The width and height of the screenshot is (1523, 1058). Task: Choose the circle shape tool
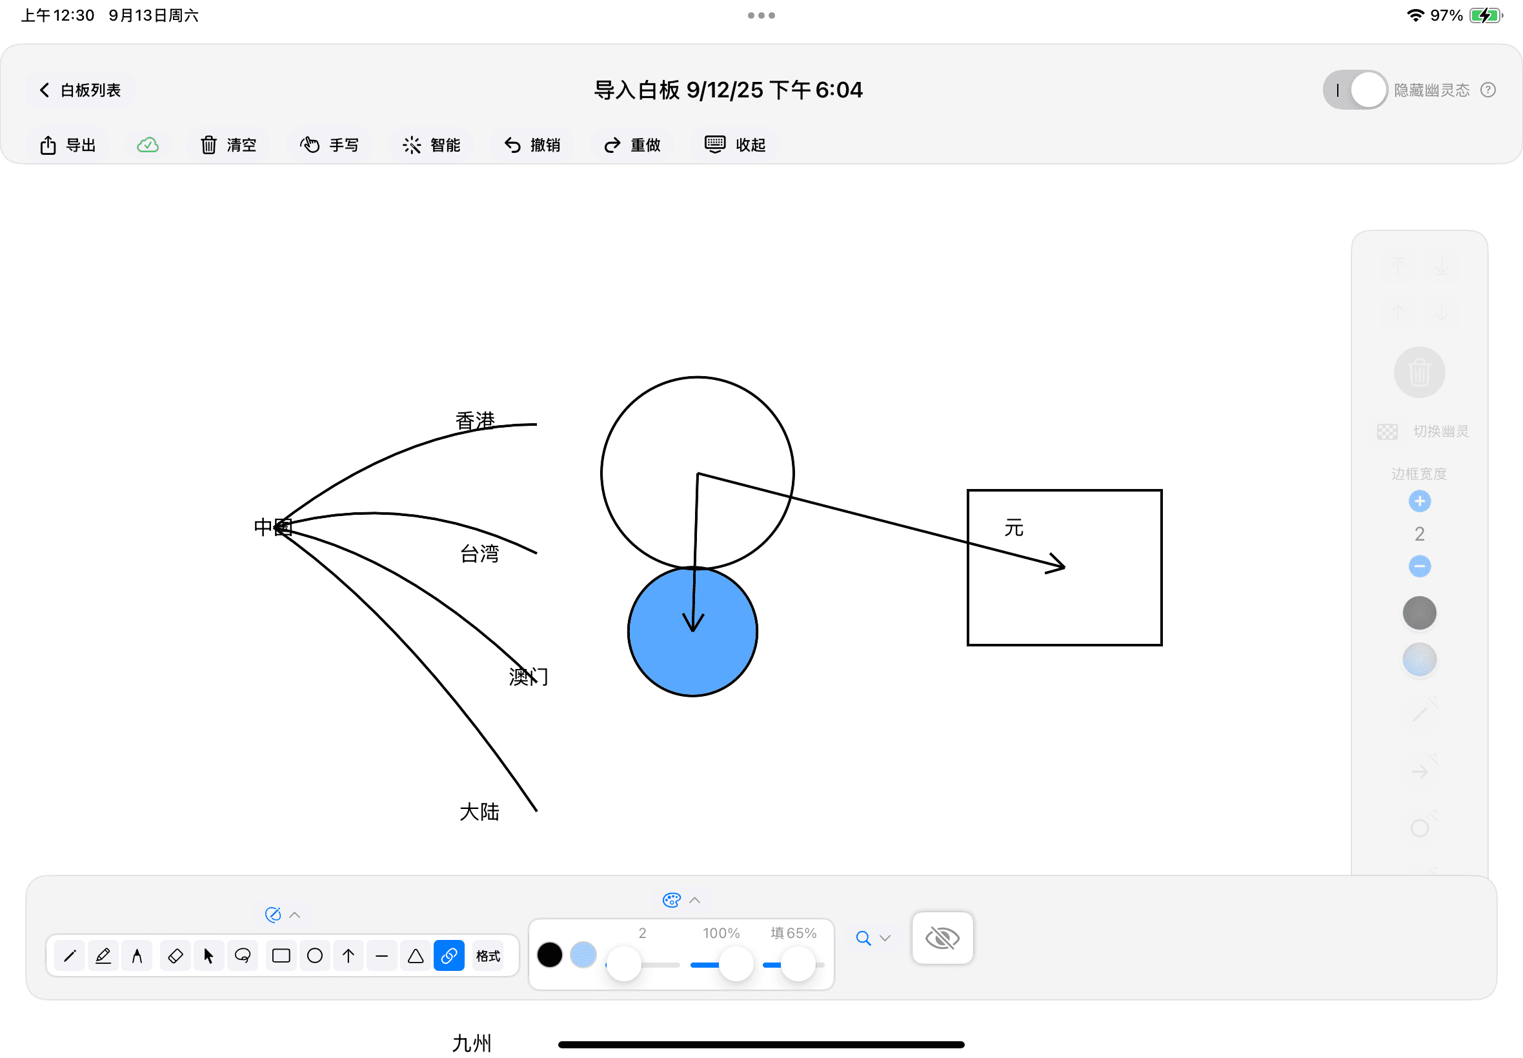pyautogui.click(x=315, y=955)
